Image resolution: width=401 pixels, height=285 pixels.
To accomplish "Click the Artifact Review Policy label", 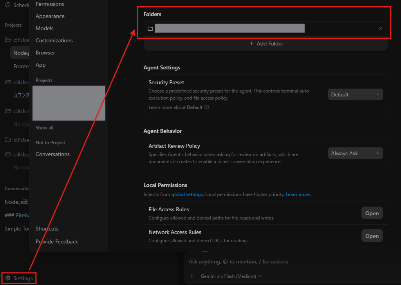I will (x=174, y=146).
